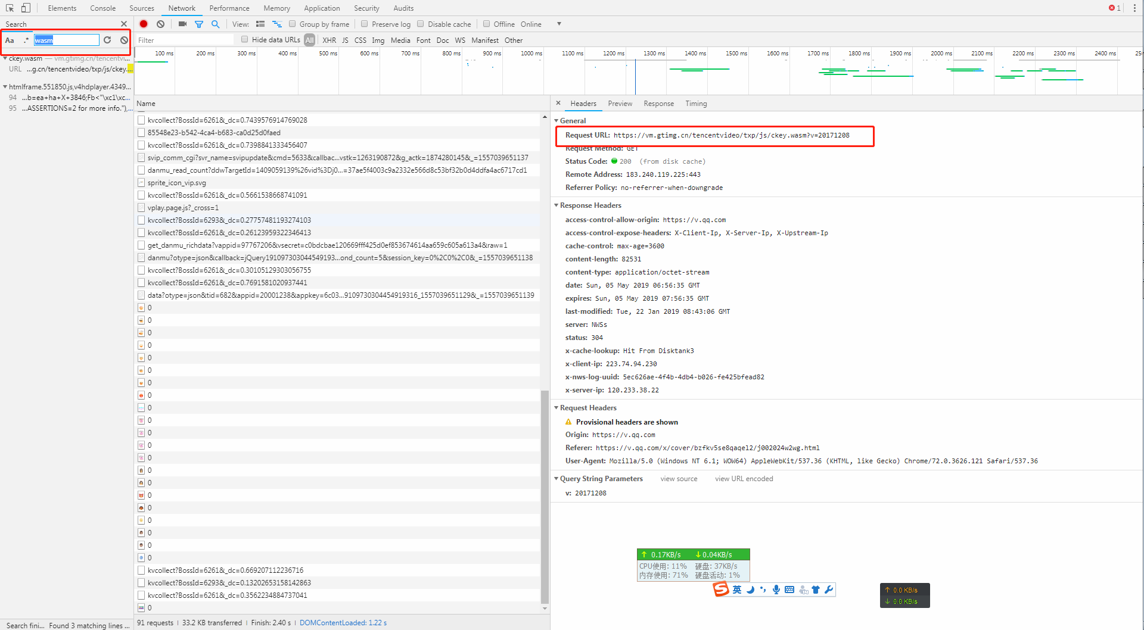Click the request list vertical scrollbar

(545, 497)
